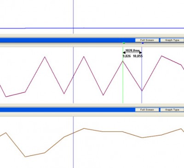This screenshot has width=184, height=168.
Task: Select the purple graph blue title bar
Action: (x=68, y=41)
